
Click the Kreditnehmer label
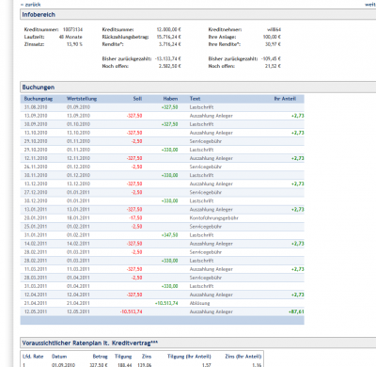(x=225, y=29)
